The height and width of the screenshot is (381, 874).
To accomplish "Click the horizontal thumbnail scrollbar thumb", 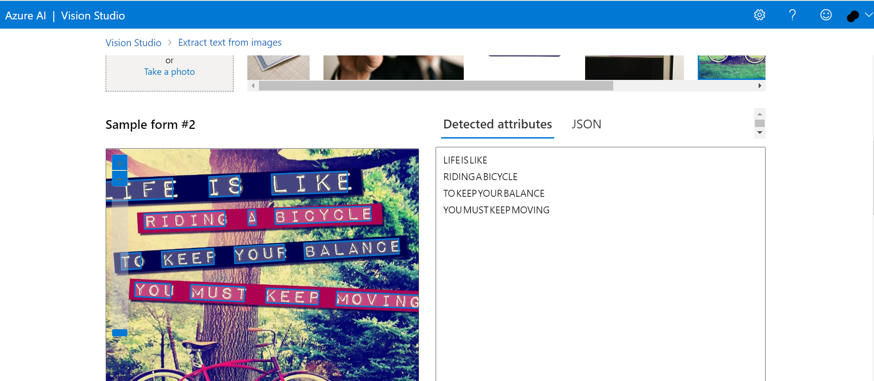I will 436,86.
